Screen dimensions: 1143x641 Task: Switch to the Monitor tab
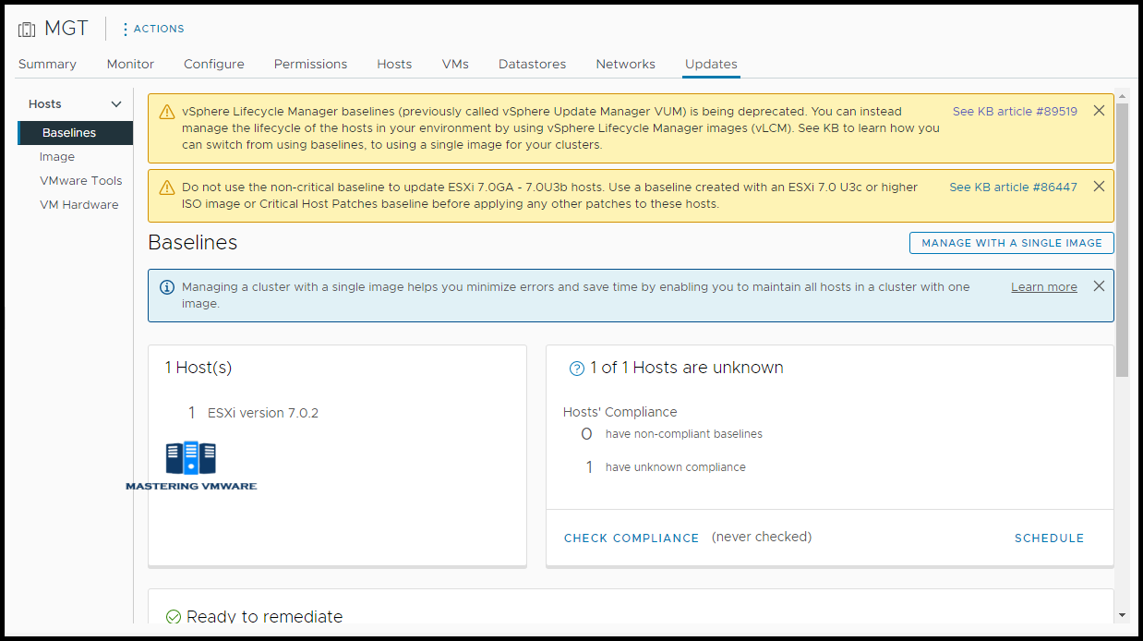[x=130, y=65]
